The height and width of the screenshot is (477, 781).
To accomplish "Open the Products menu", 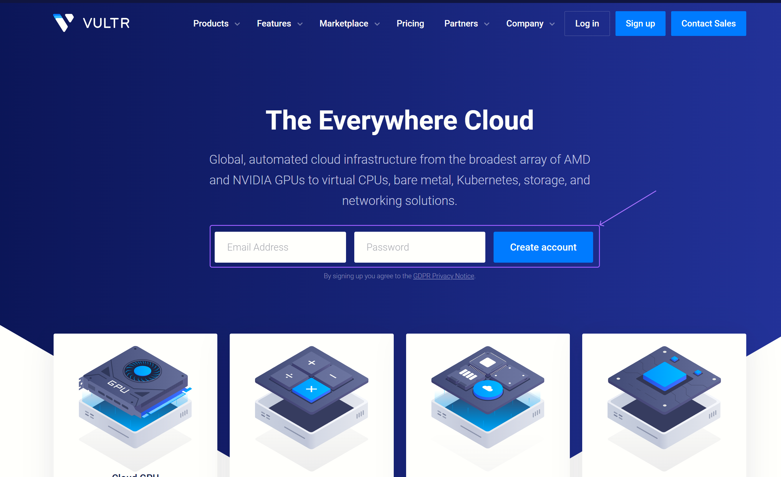I will (x=211, y=24).
